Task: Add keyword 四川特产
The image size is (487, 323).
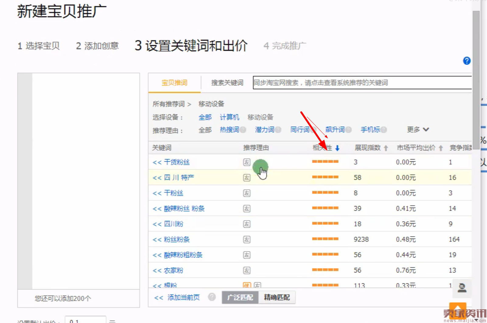Action: pos(173,177)
